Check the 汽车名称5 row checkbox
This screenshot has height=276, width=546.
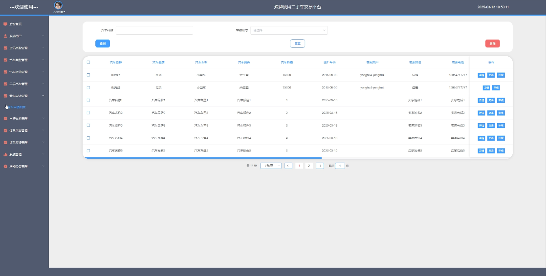[x=88, y=151]
